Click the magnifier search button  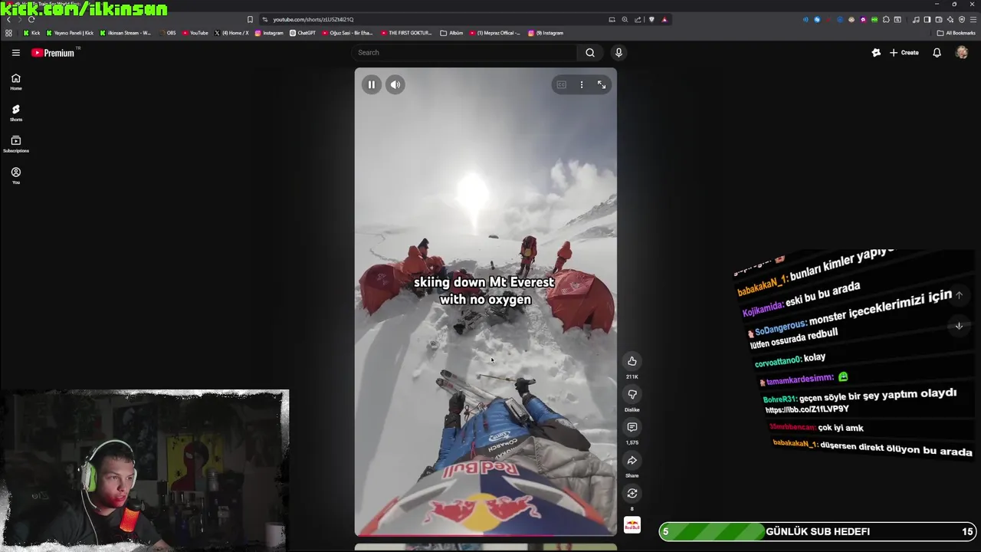point(590,53)
